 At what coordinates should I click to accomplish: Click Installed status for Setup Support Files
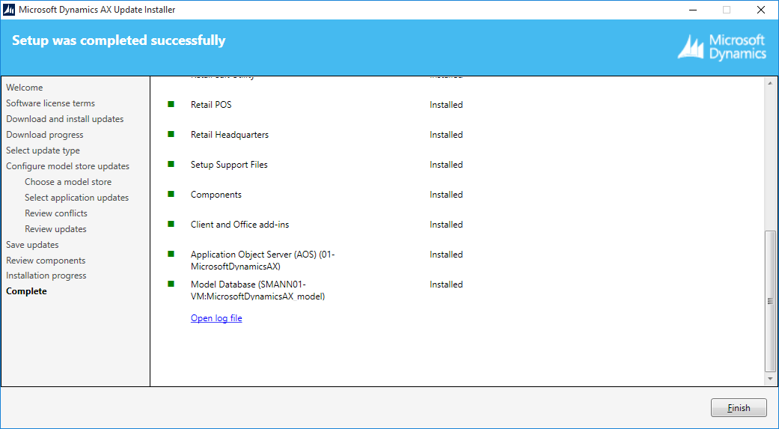pos(446,165)
